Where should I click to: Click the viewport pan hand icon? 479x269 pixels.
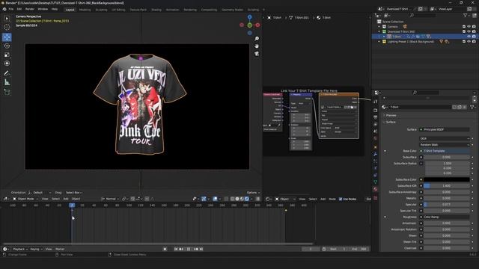(x=257, y=46)
